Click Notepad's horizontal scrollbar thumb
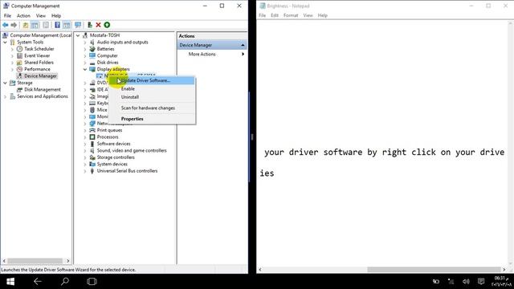 [434, 270]
